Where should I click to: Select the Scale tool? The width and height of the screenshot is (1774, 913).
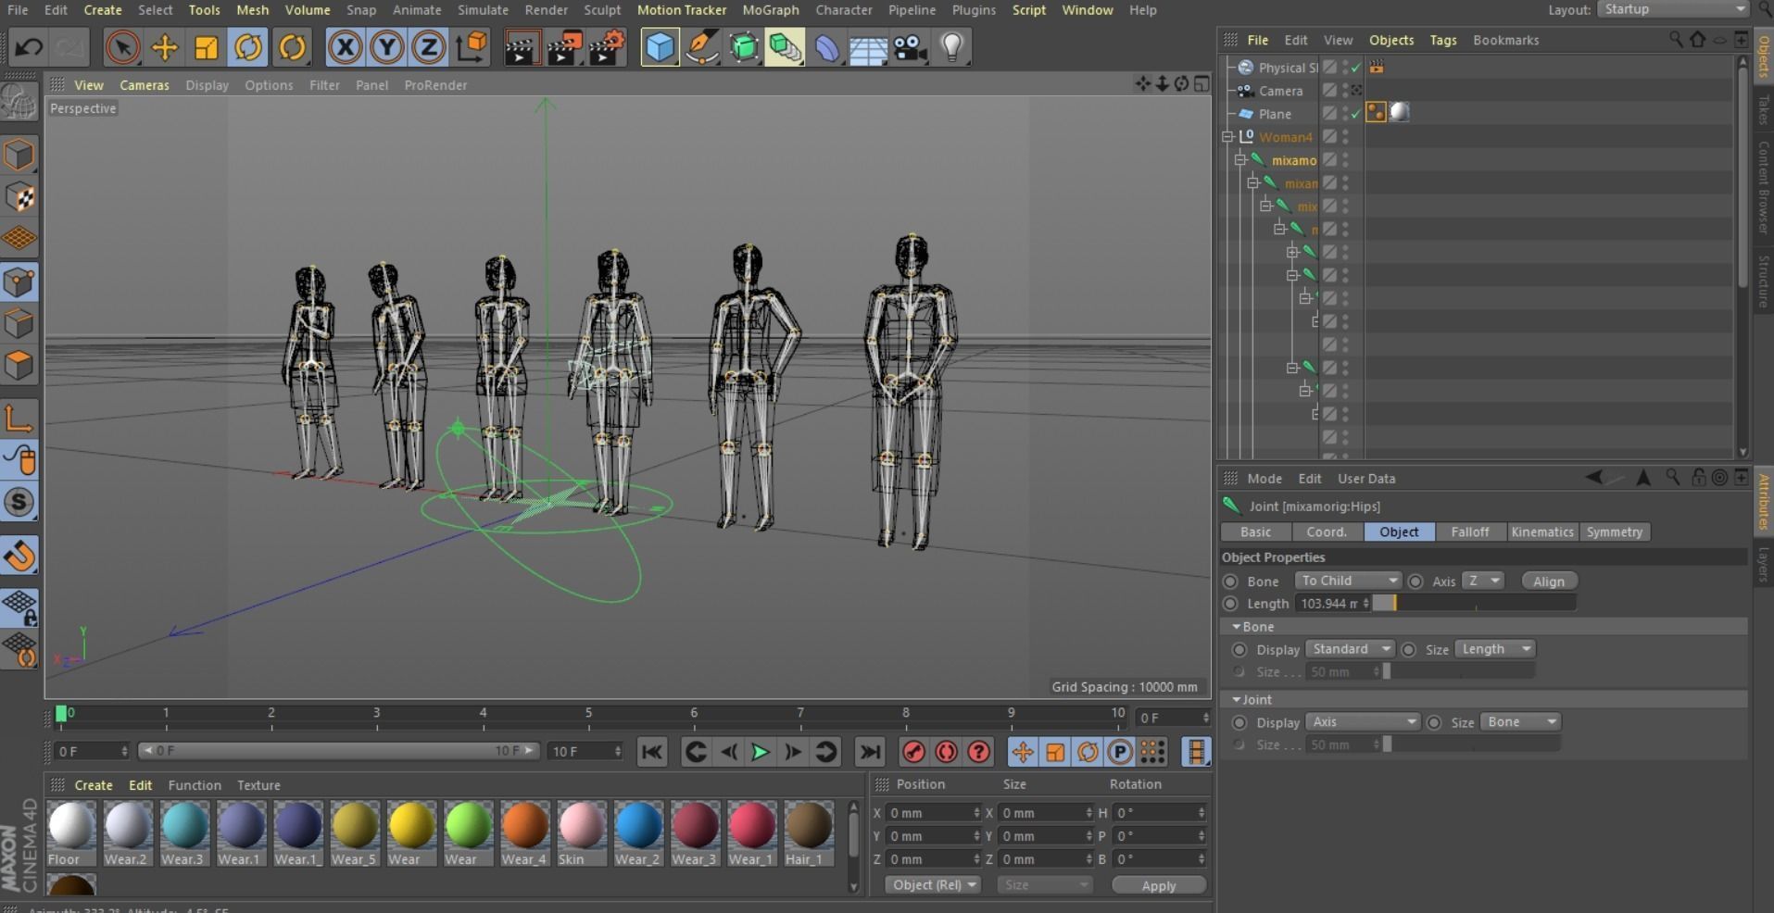coord(206,47)
